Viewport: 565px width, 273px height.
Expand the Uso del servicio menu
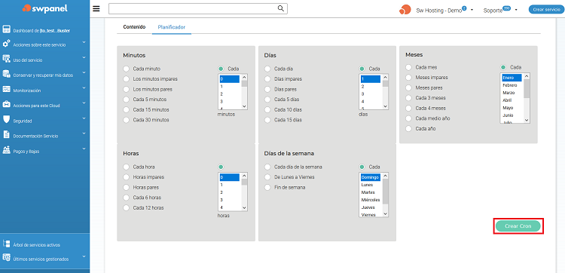click(84, 57)
